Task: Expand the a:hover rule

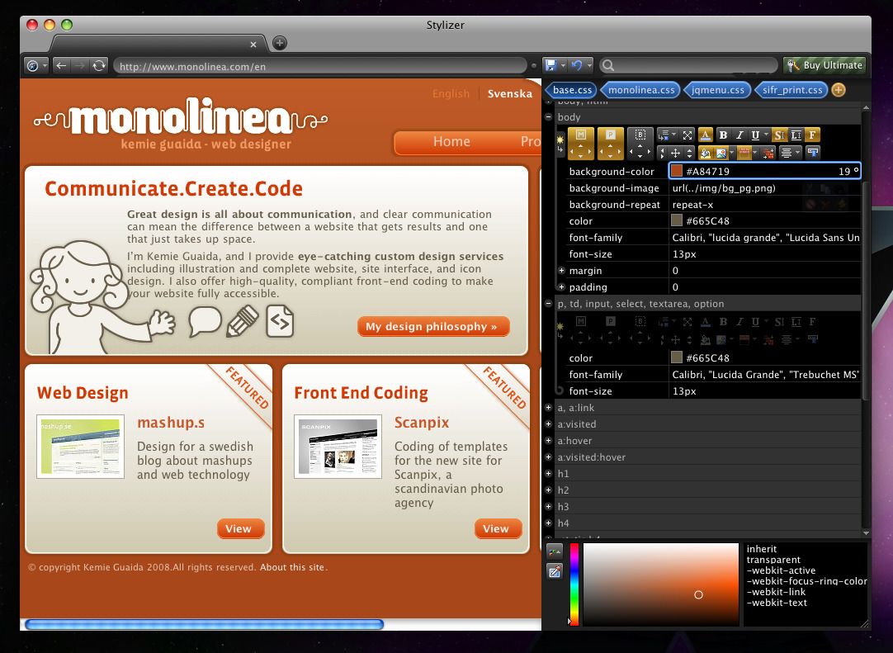Action: (x=548, y=440)
